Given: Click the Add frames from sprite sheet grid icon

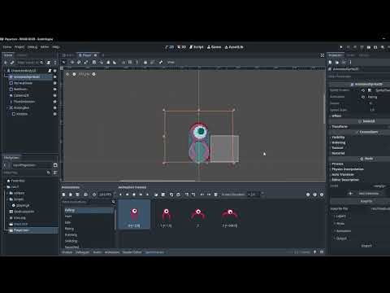Looking at the screenshot, I should pyautogui.click(x=163, y=195).
